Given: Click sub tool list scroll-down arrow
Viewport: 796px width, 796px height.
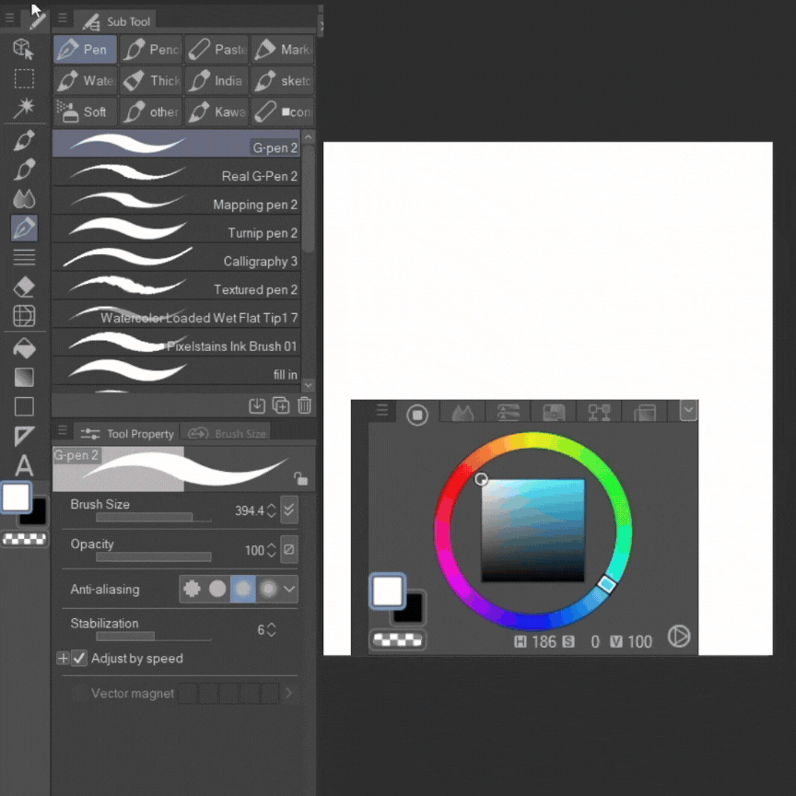Looking at the screenshot, I should click(x=308, y=385).
